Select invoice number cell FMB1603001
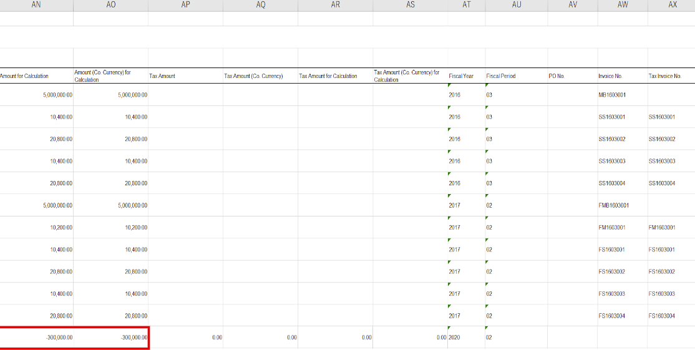This screenshot has height=350, width=695. tap(623, 205)
